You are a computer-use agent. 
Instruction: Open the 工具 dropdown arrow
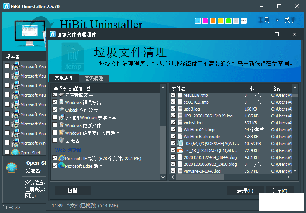pos(277,20)
